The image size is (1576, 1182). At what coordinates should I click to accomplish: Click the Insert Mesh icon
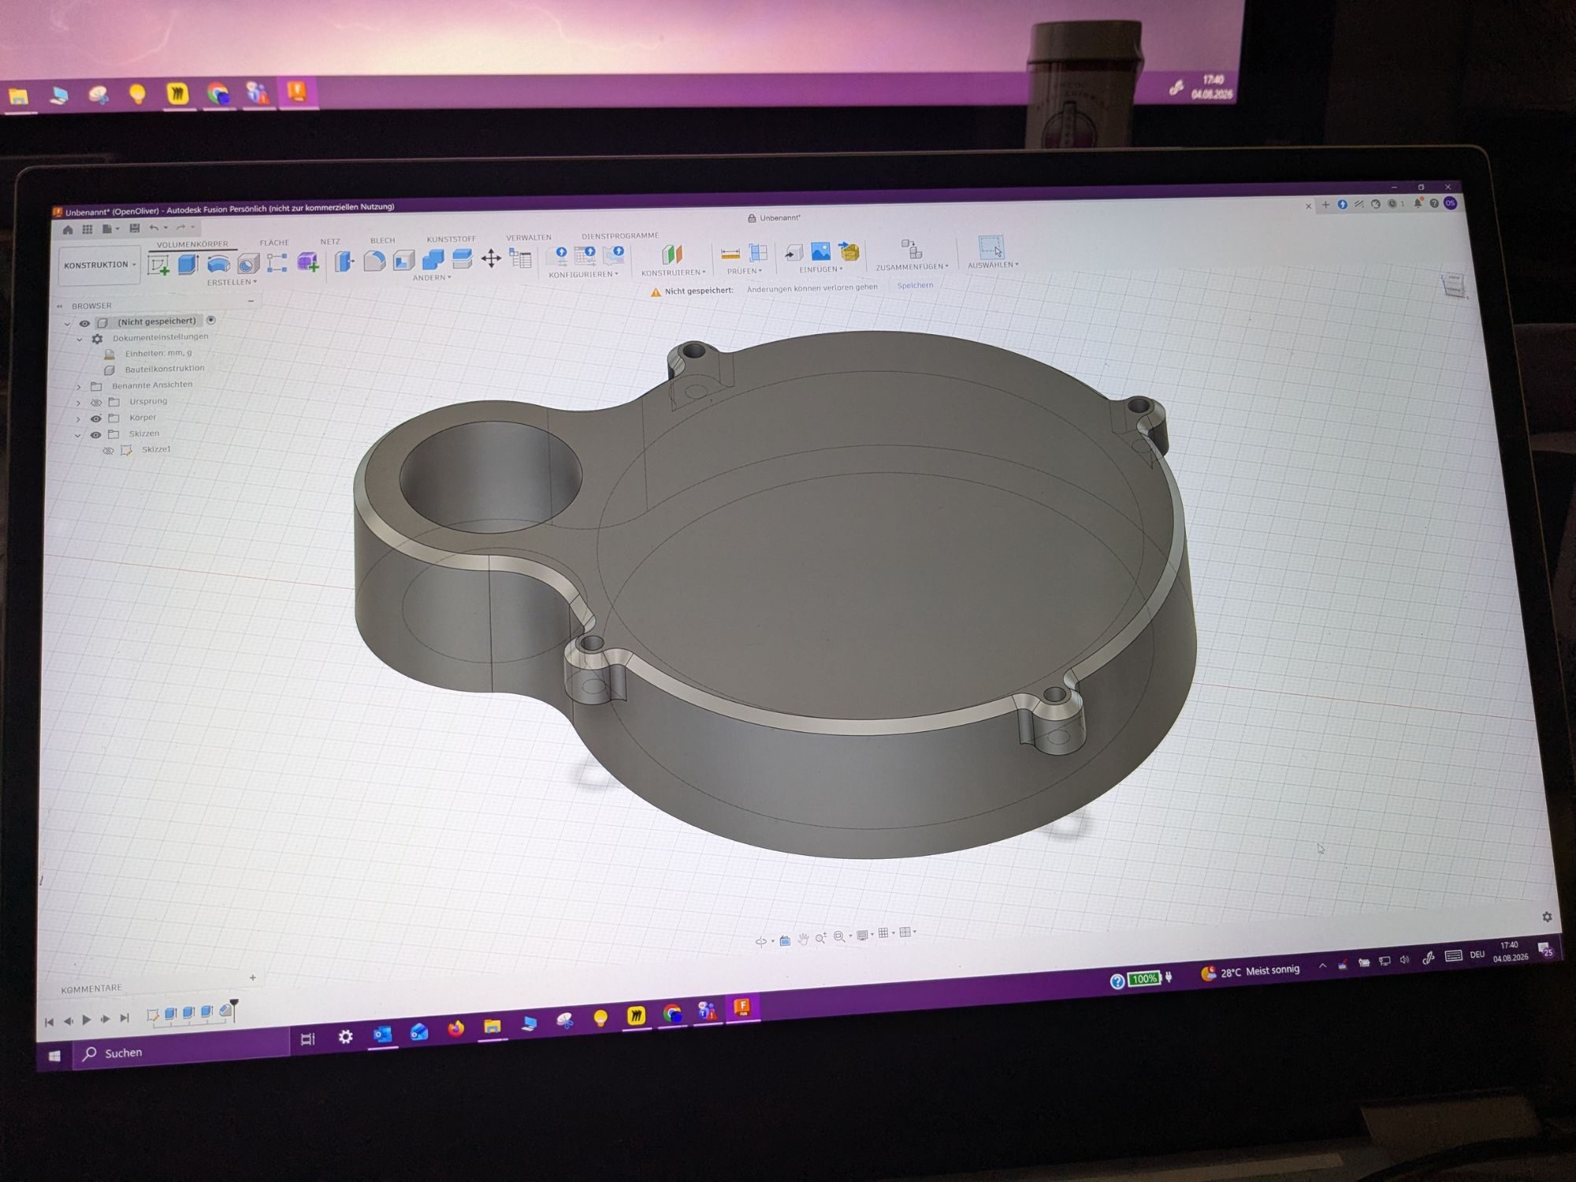coord(849,251)
